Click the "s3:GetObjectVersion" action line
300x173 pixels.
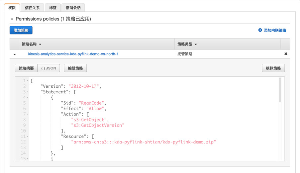tap(98, 125)
